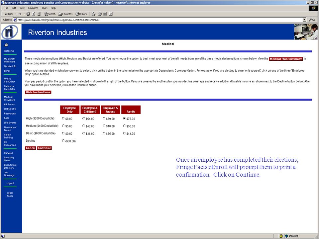Open the 401(k) Calculator link
Screen dimensions: 319x239
(9, 80)
